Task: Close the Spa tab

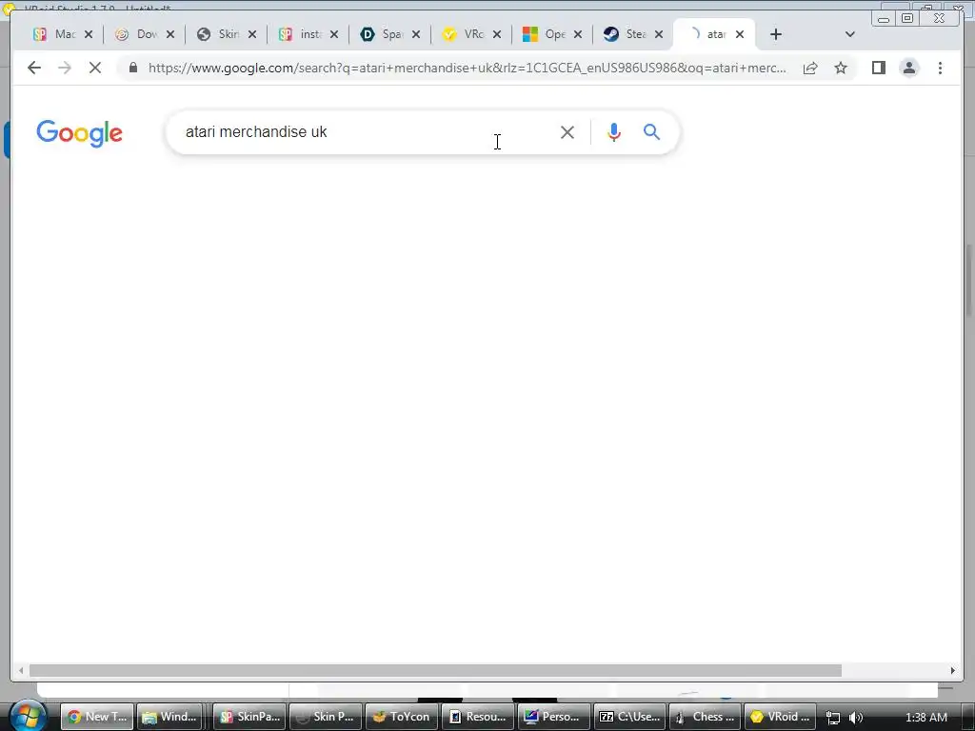Action: (x=416, y=34)
